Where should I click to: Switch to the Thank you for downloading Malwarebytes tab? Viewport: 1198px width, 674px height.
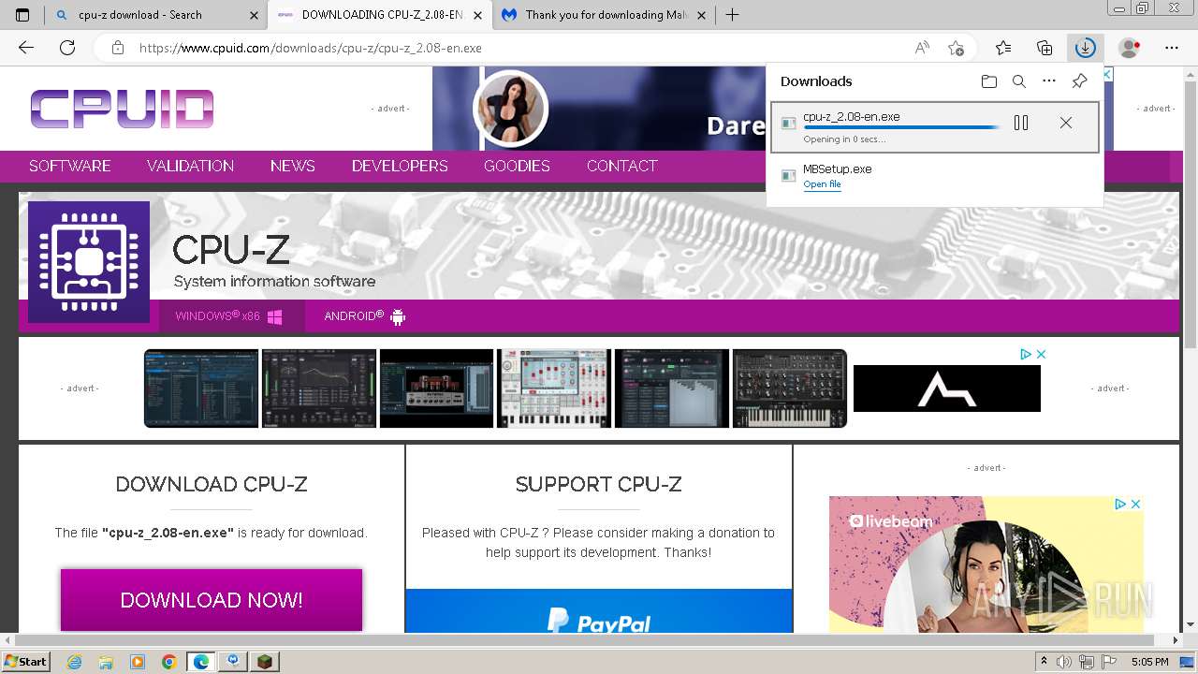click(606, 15)
